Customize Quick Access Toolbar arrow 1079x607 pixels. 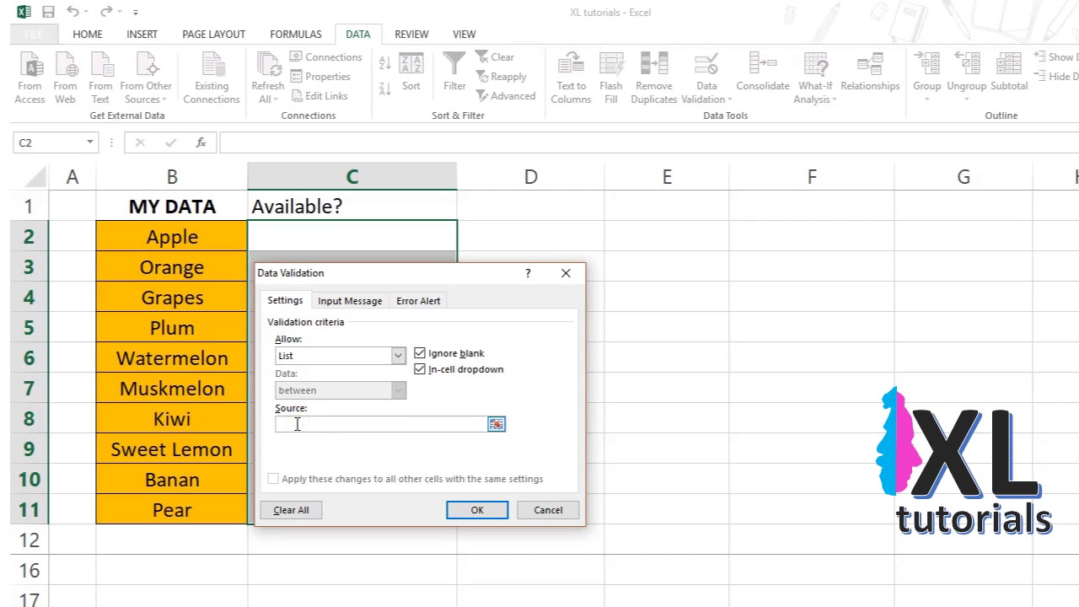136,13
